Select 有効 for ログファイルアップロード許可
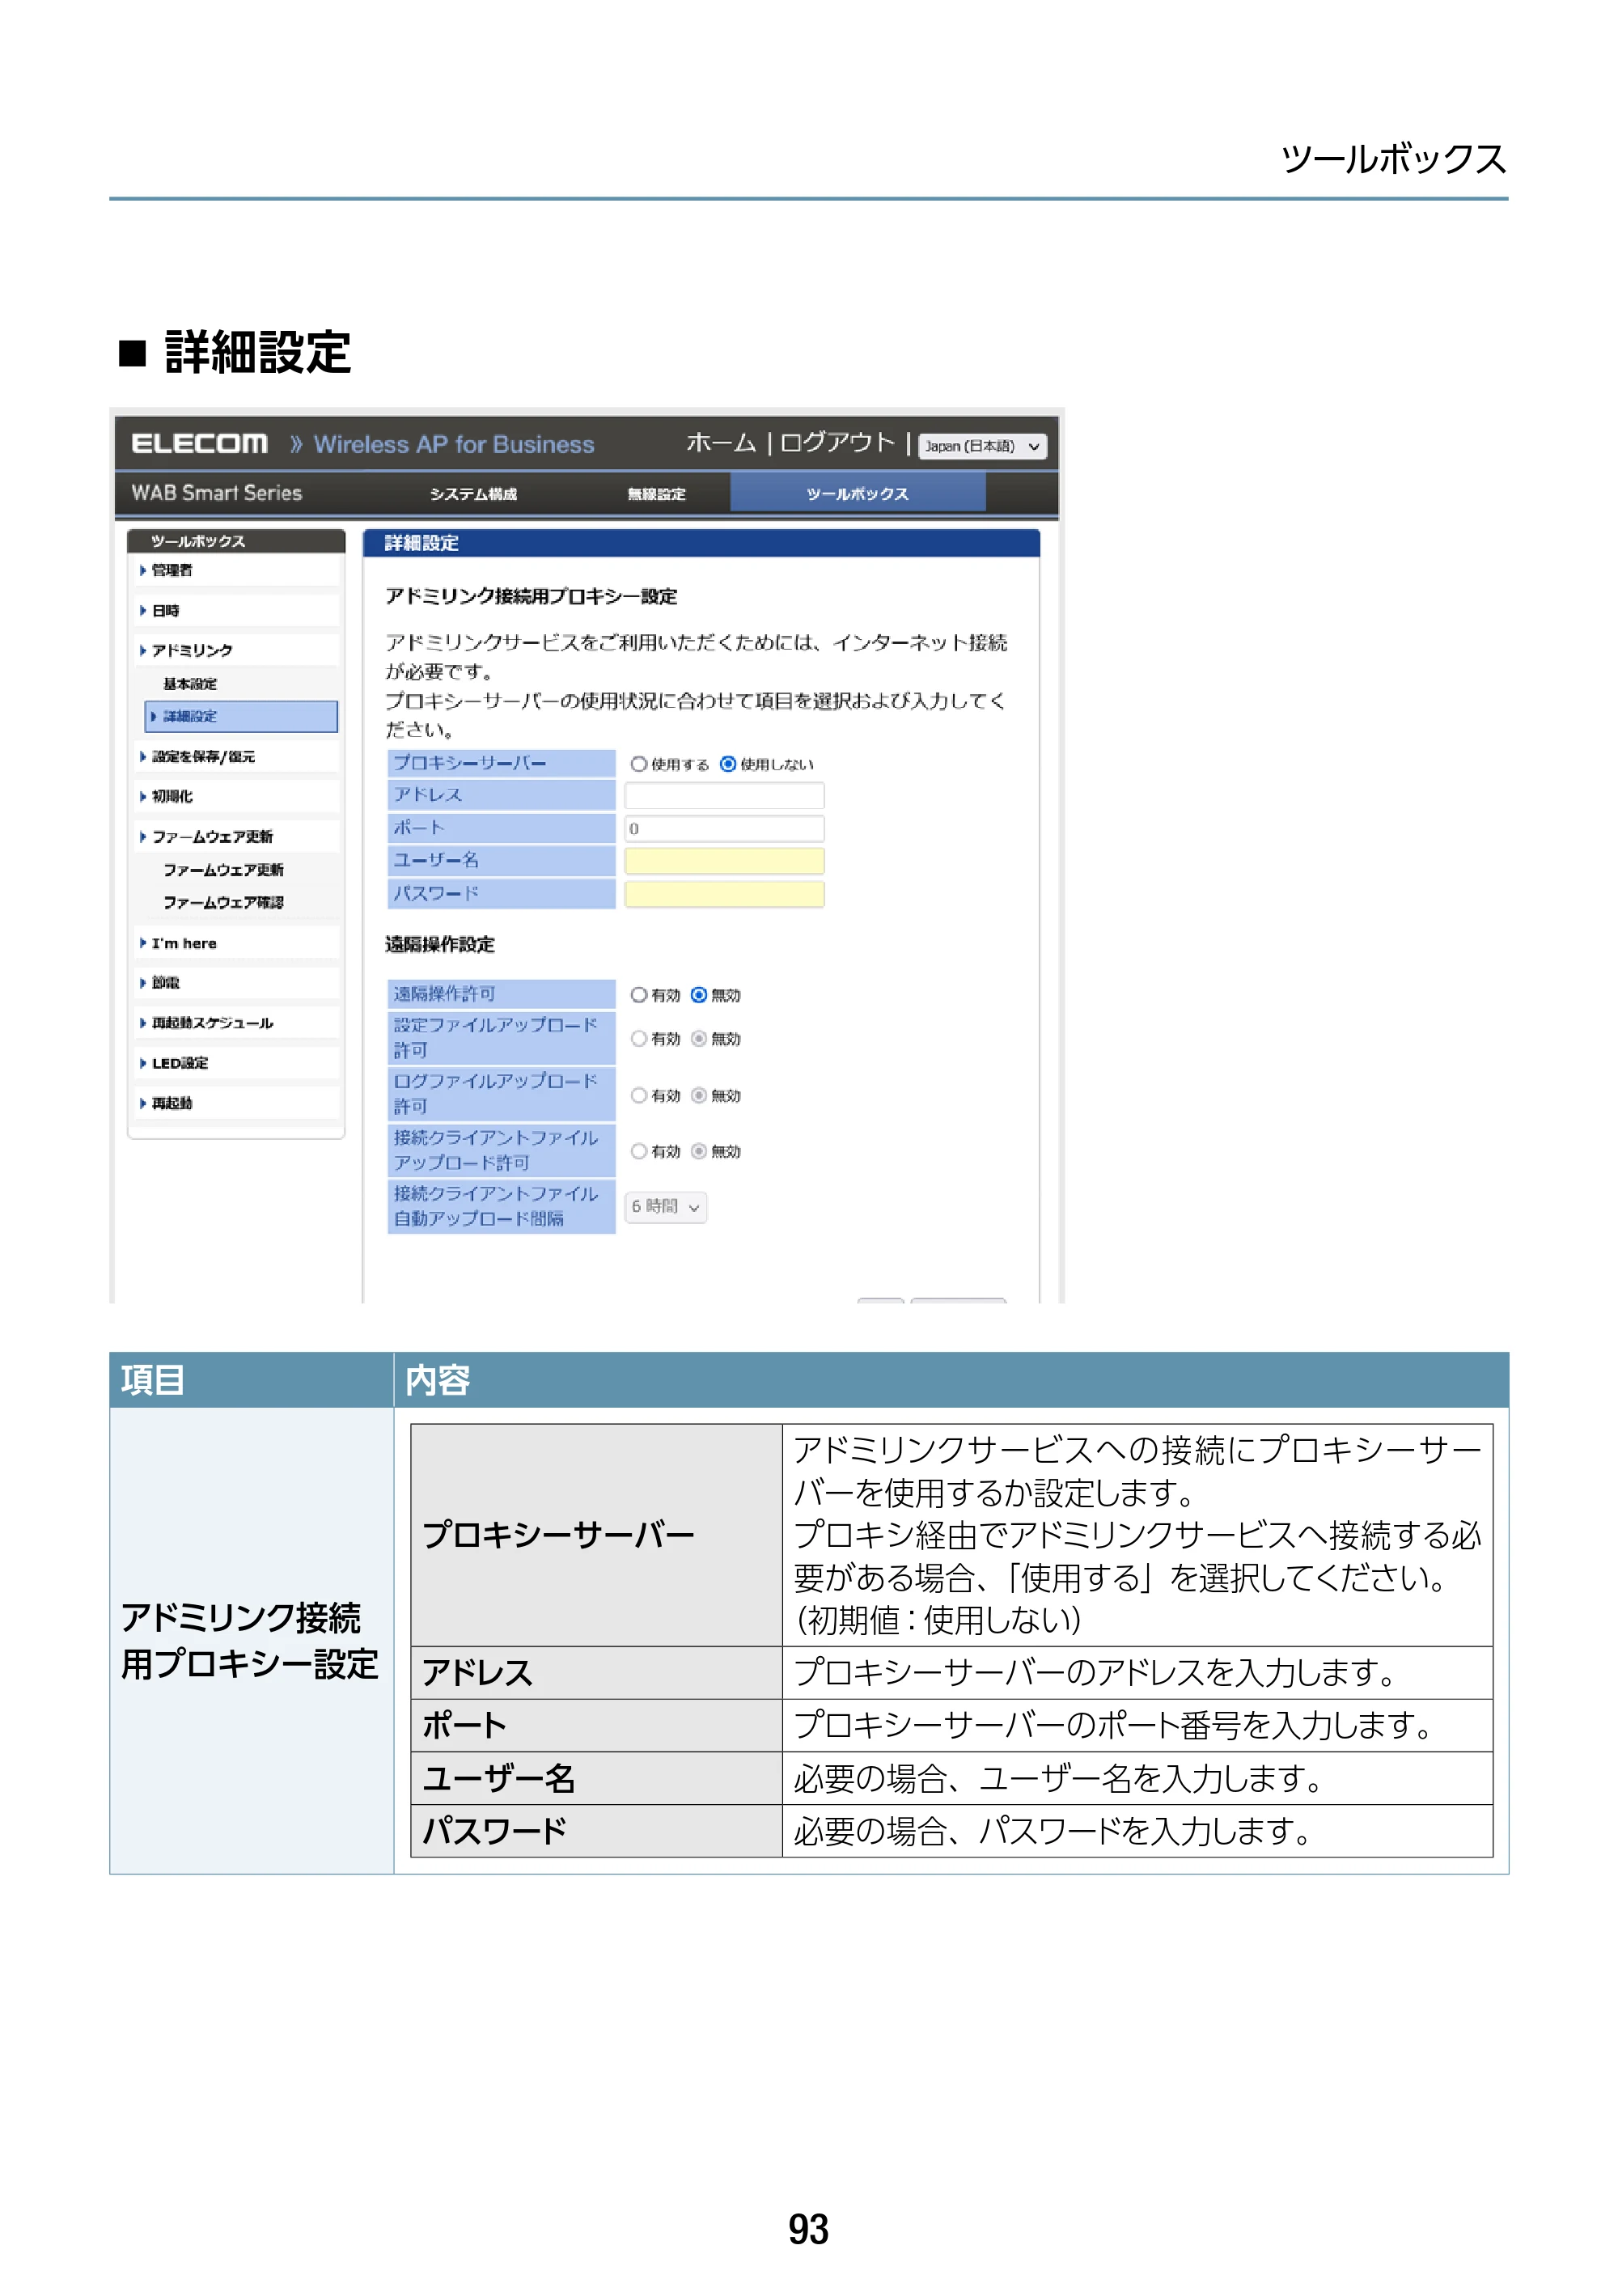1618x2296 pixels. pos(638,1096)
